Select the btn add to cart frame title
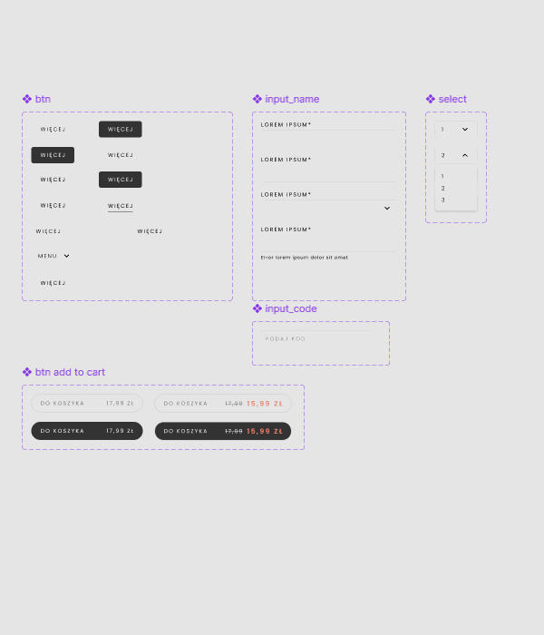 (70, 372)
